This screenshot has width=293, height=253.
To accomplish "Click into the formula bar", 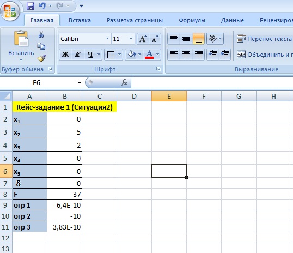I will click(x=212, y=83).
